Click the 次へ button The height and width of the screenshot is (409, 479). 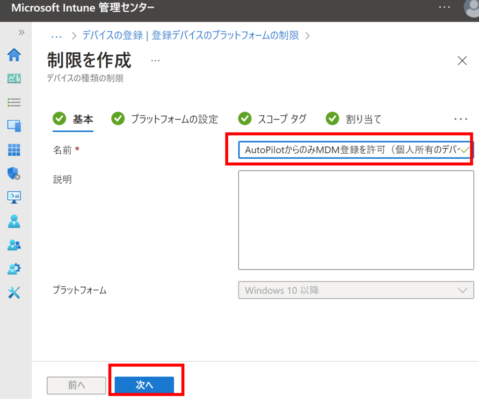click(x=144, y=385)
